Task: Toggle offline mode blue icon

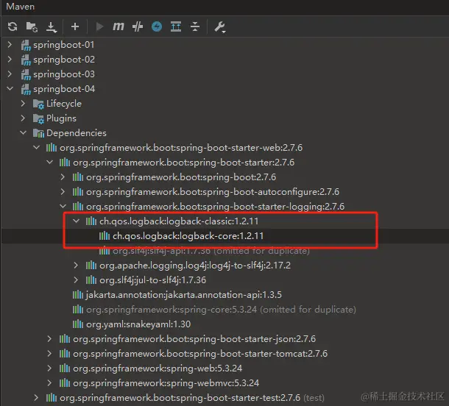Action: click(157, 26)
